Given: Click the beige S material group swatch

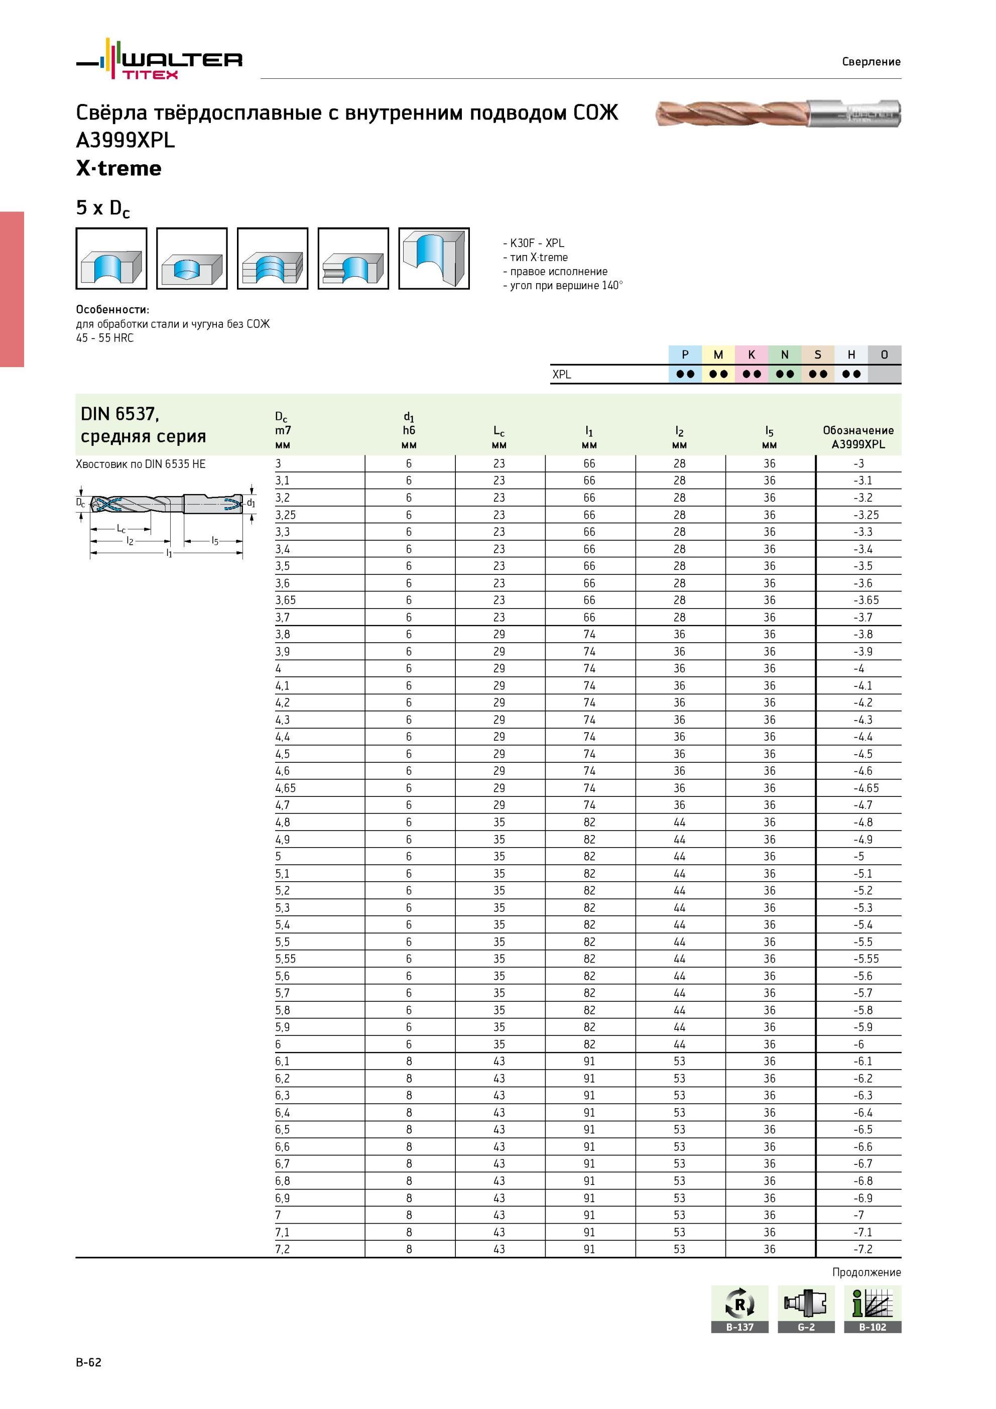Looking at the screenshot, I should [x=817, y=355].
